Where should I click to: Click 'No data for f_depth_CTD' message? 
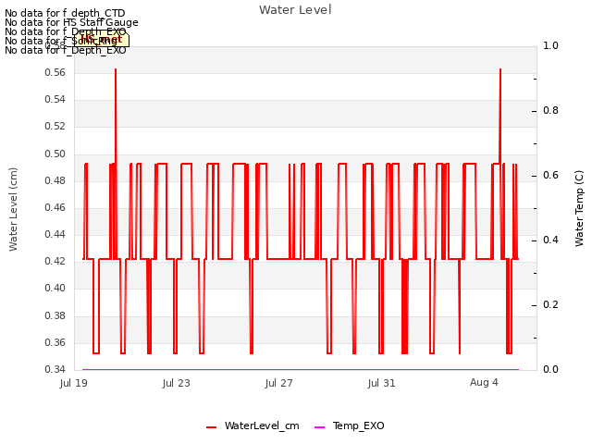coord(65,13)
